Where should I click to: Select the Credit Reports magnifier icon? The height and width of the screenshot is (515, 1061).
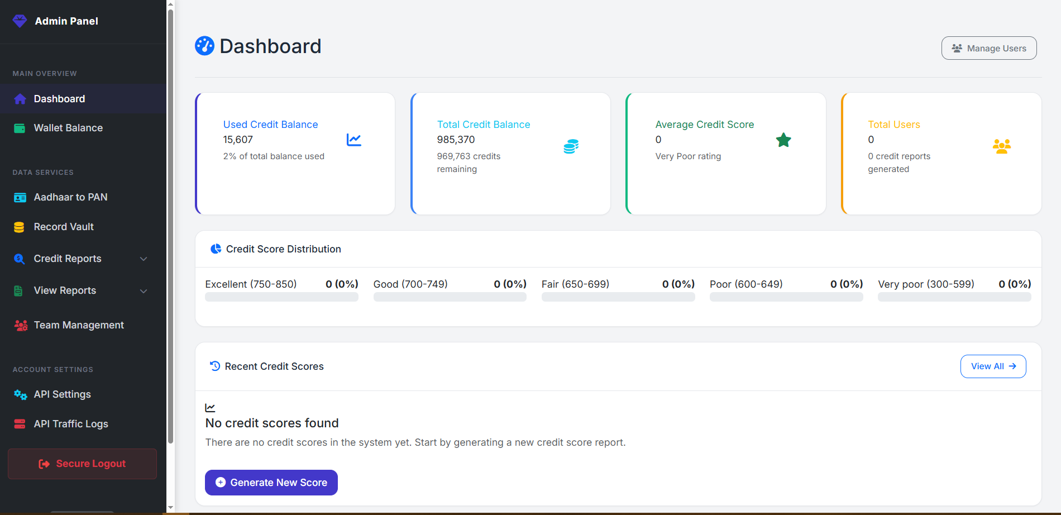19,259
